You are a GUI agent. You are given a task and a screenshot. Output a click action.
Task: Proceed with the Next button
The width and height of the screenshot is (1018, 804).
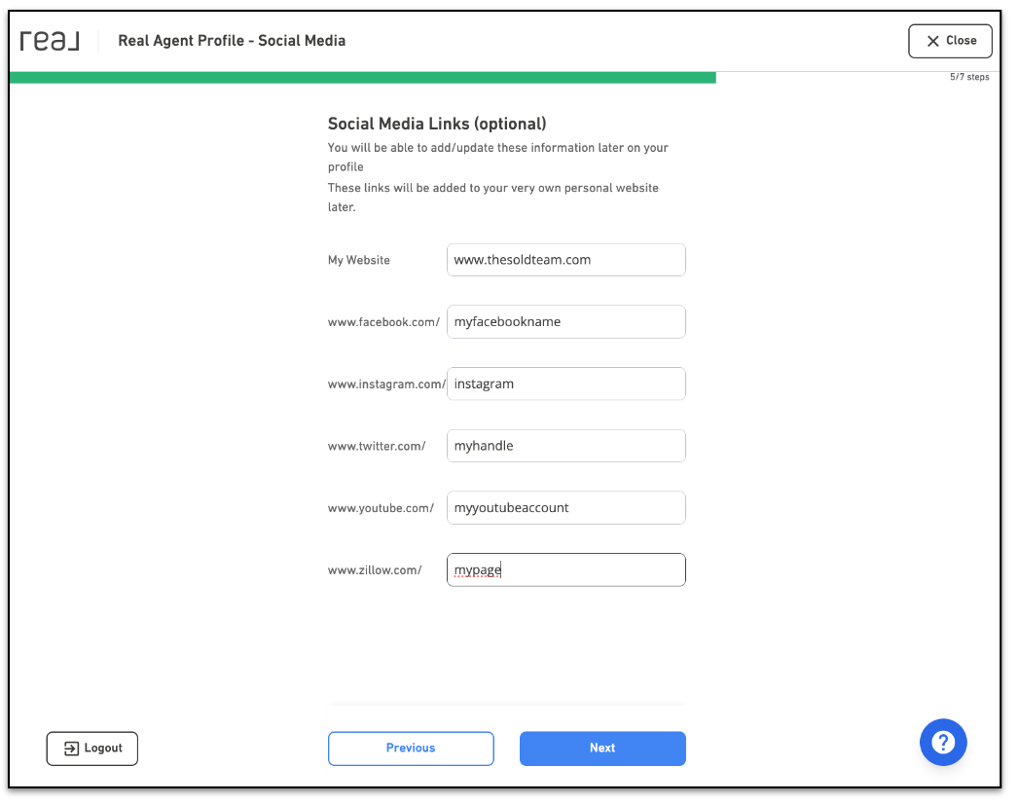[x=602, y=749]
